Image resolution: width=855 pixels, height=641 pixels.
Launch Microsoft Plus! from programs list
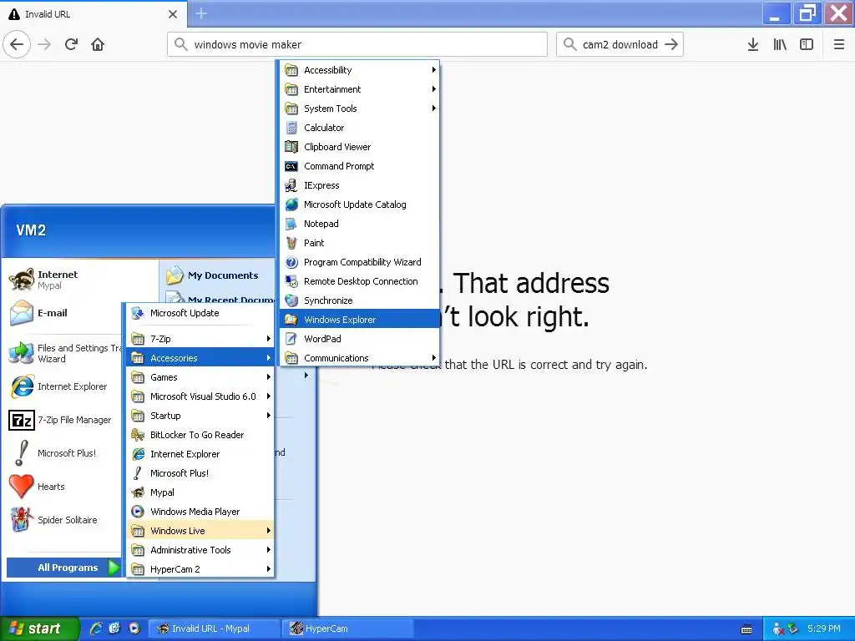point(200,473)
